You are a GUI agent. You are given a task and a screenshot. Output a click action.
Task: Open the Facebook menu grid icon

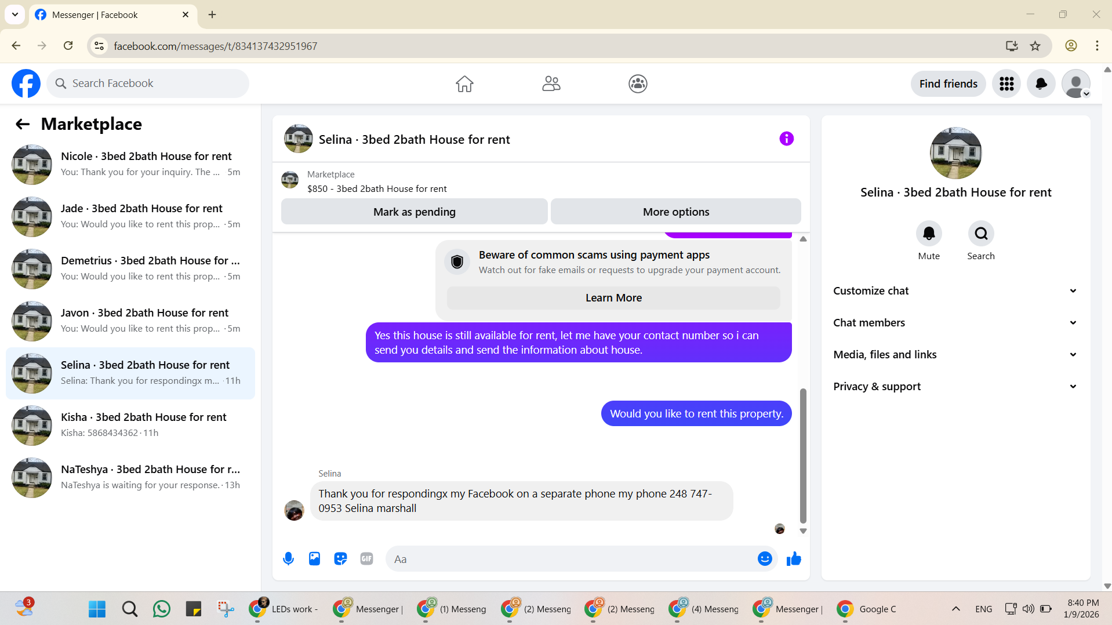[x=1006, y=84]
